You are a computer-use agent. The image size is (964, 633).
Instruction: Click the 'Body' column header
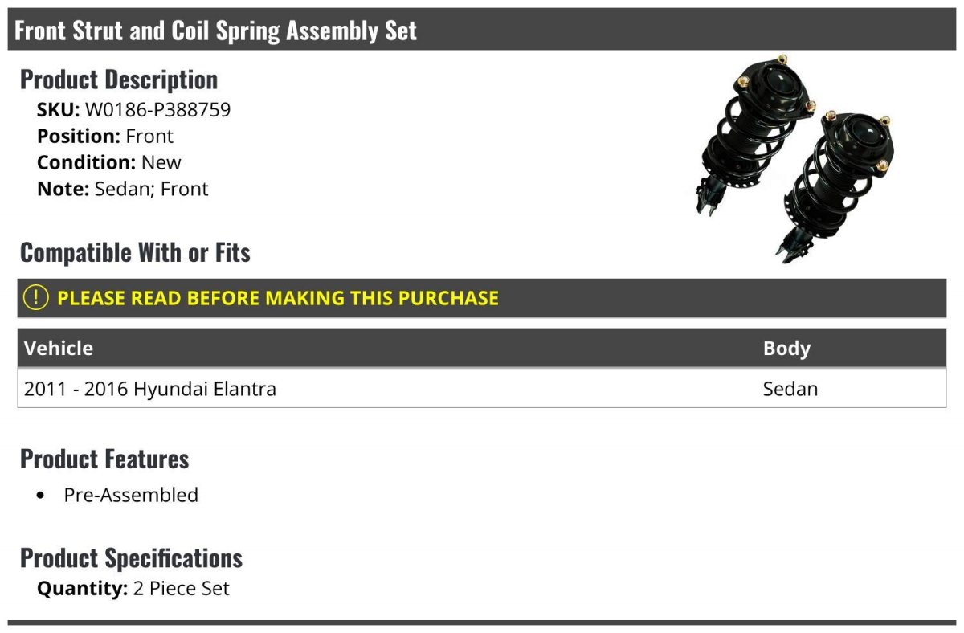click(x=786, y=348)
